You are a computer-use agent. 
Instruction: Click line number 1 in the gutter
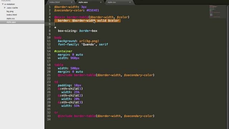(x=50, y=7)
